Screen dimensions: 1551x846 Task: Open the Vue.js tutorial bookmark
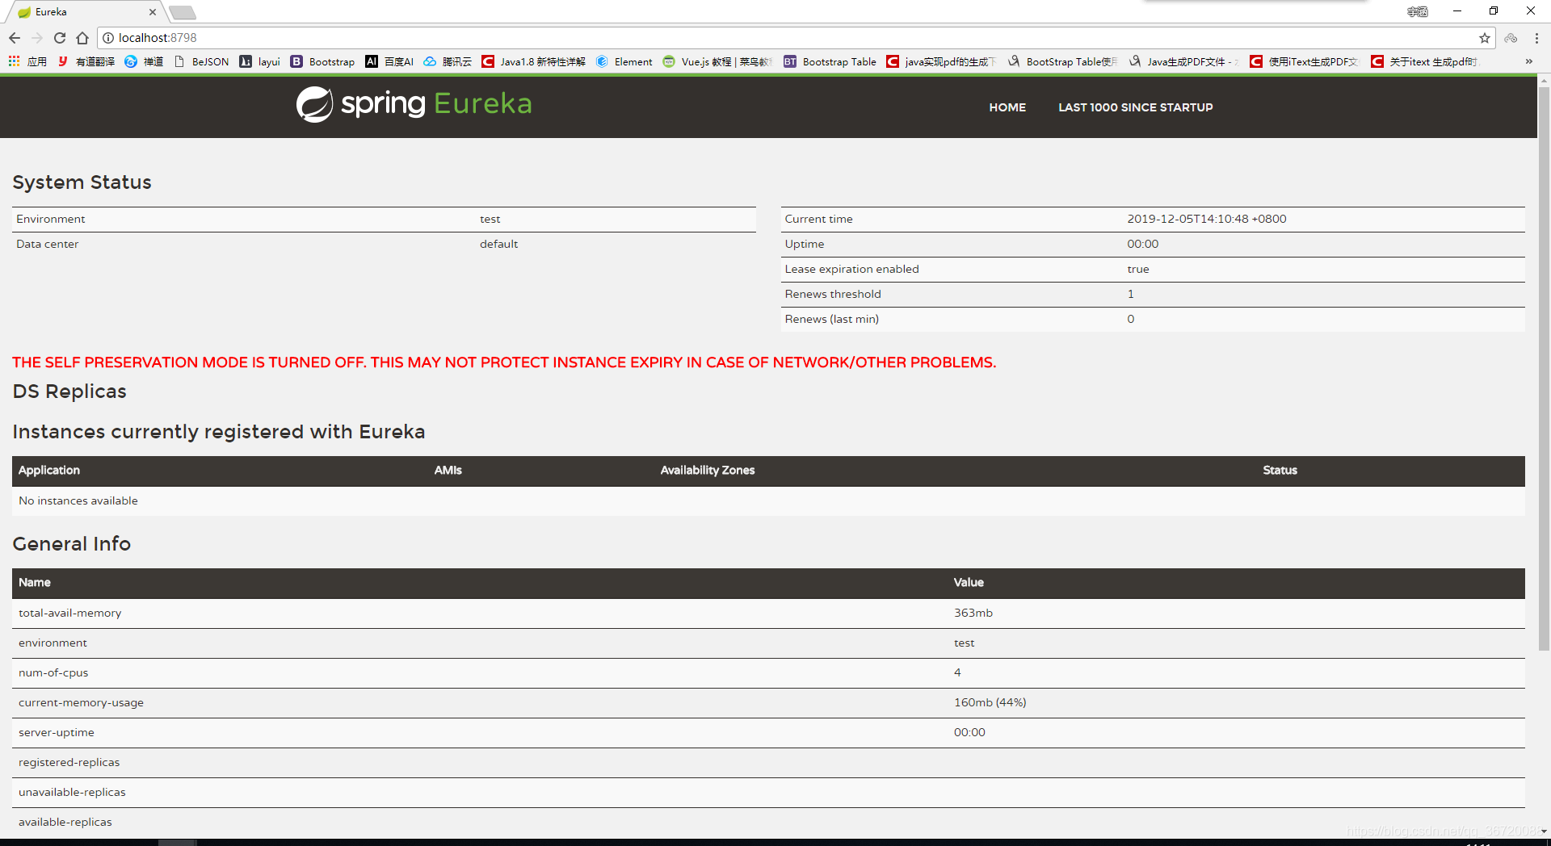point(717,61)
